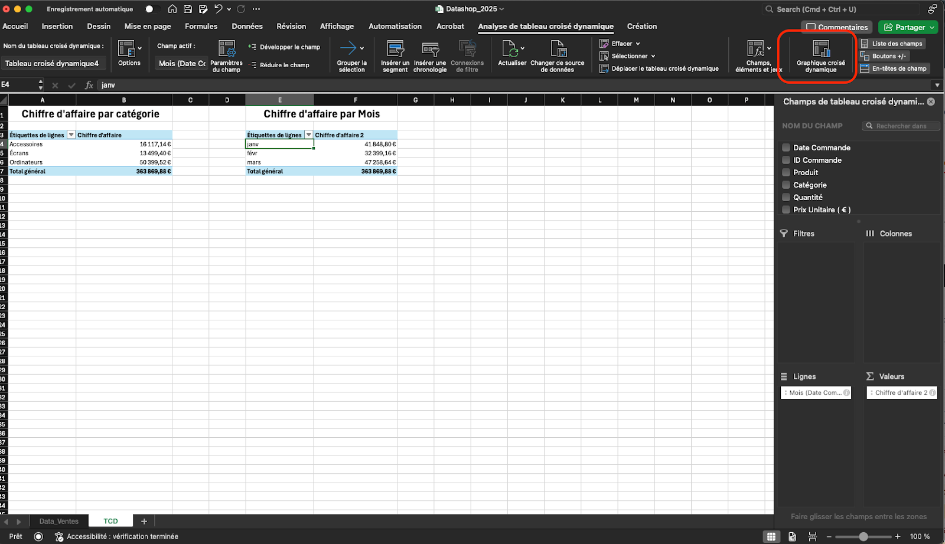The width and height of the screenshot is (945, 544).
Task: Open the Partager dropdown arrow
Action: click(x=932, y=27)
